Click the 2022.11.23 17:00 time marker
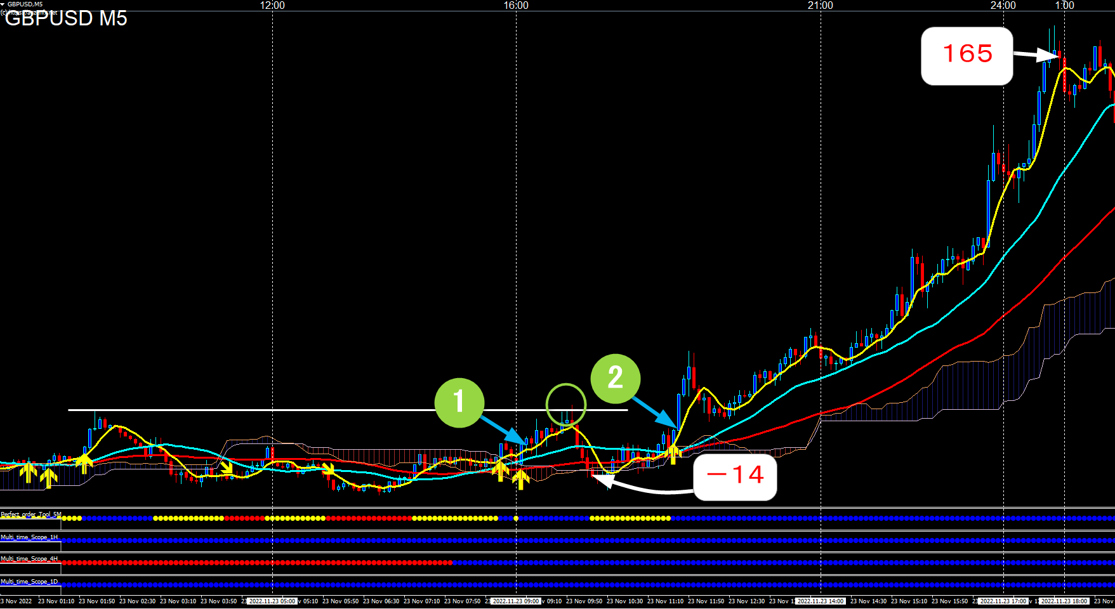 1003,601
